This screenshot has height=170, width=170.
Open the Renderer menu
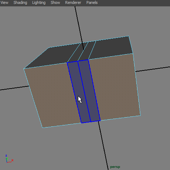tap(73, 2)
